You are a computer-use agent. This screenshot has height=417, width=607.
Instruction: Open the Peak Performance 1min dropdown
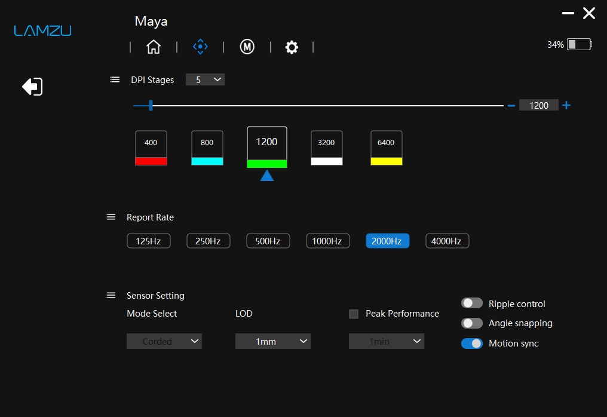(x=387, y=341)
